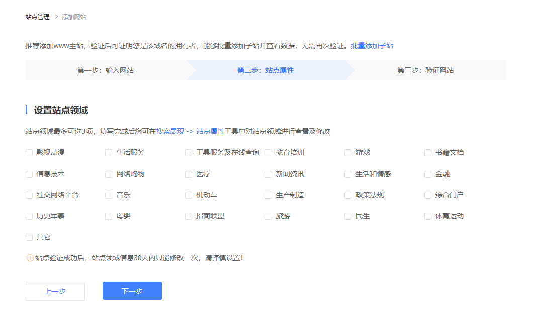Enable the 教育培训 category checkbox
538x320 pixels.
[268, 153]
